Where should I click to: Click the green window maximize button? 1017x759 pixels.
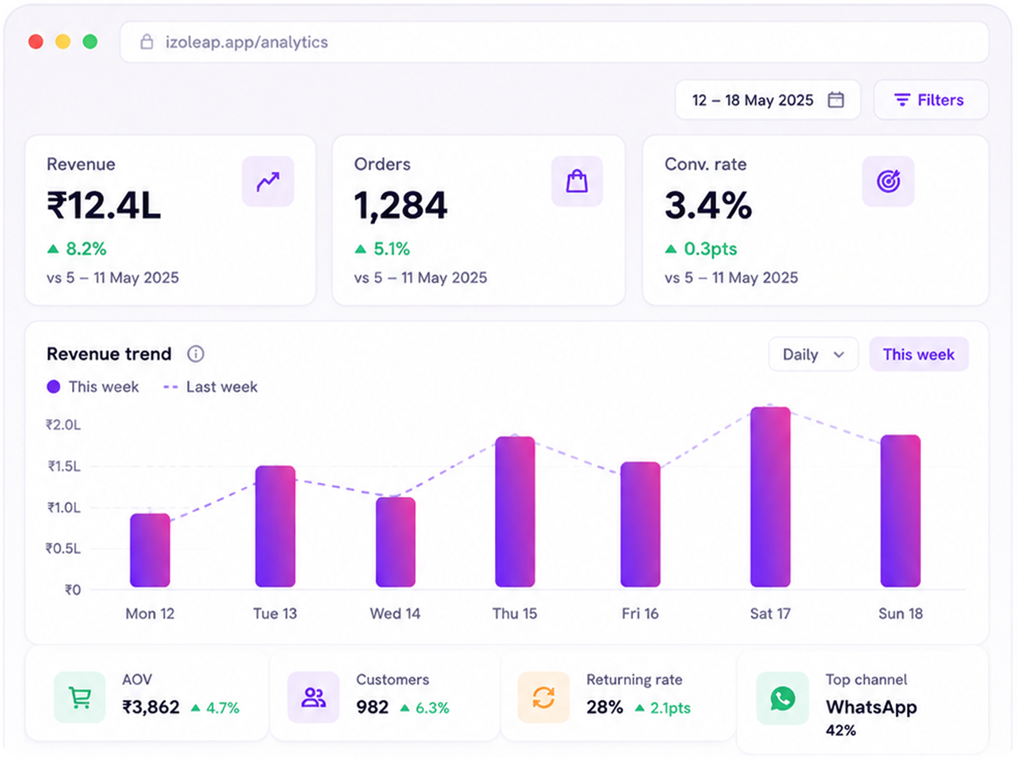(x=90, y=42)
